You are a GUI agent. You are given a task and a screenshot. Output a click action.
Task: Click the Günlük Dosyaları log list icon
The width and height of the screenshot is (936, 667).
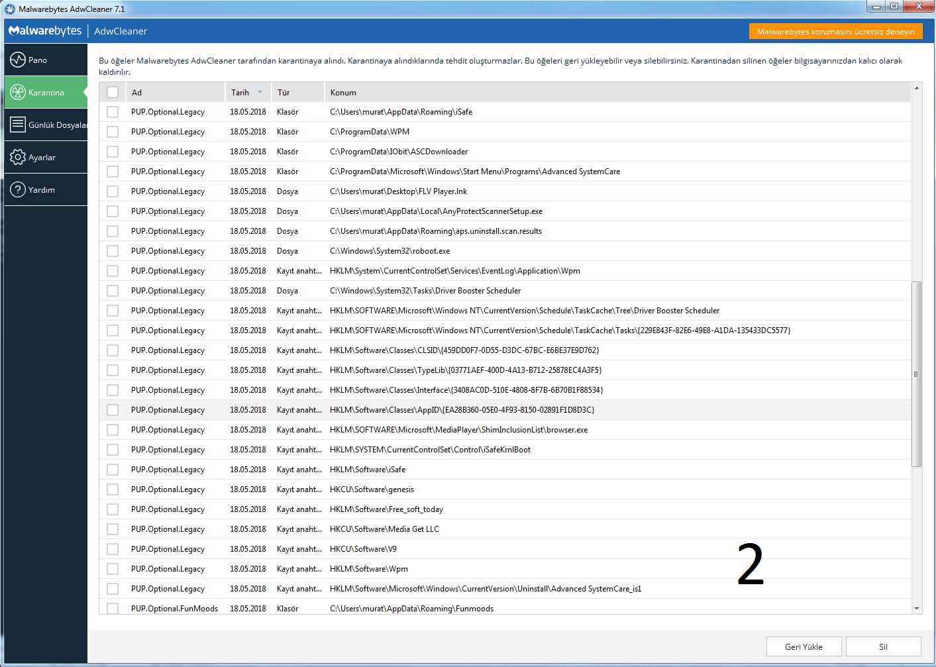click(18, 125)
